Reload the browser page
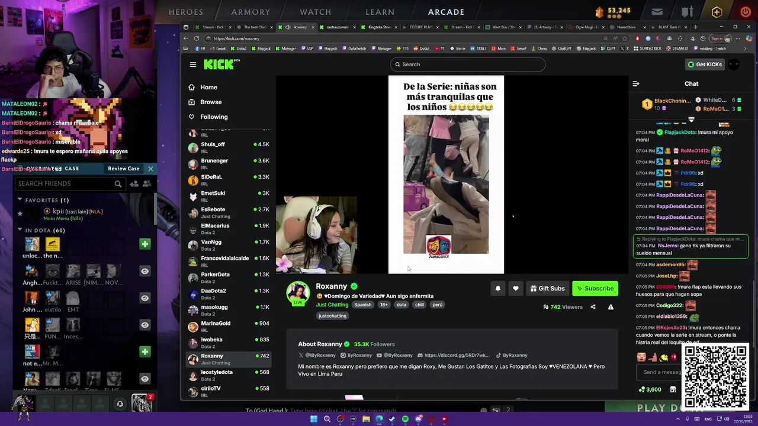The width and height of the screenshot is (758, 426). (x=197, y=38)
